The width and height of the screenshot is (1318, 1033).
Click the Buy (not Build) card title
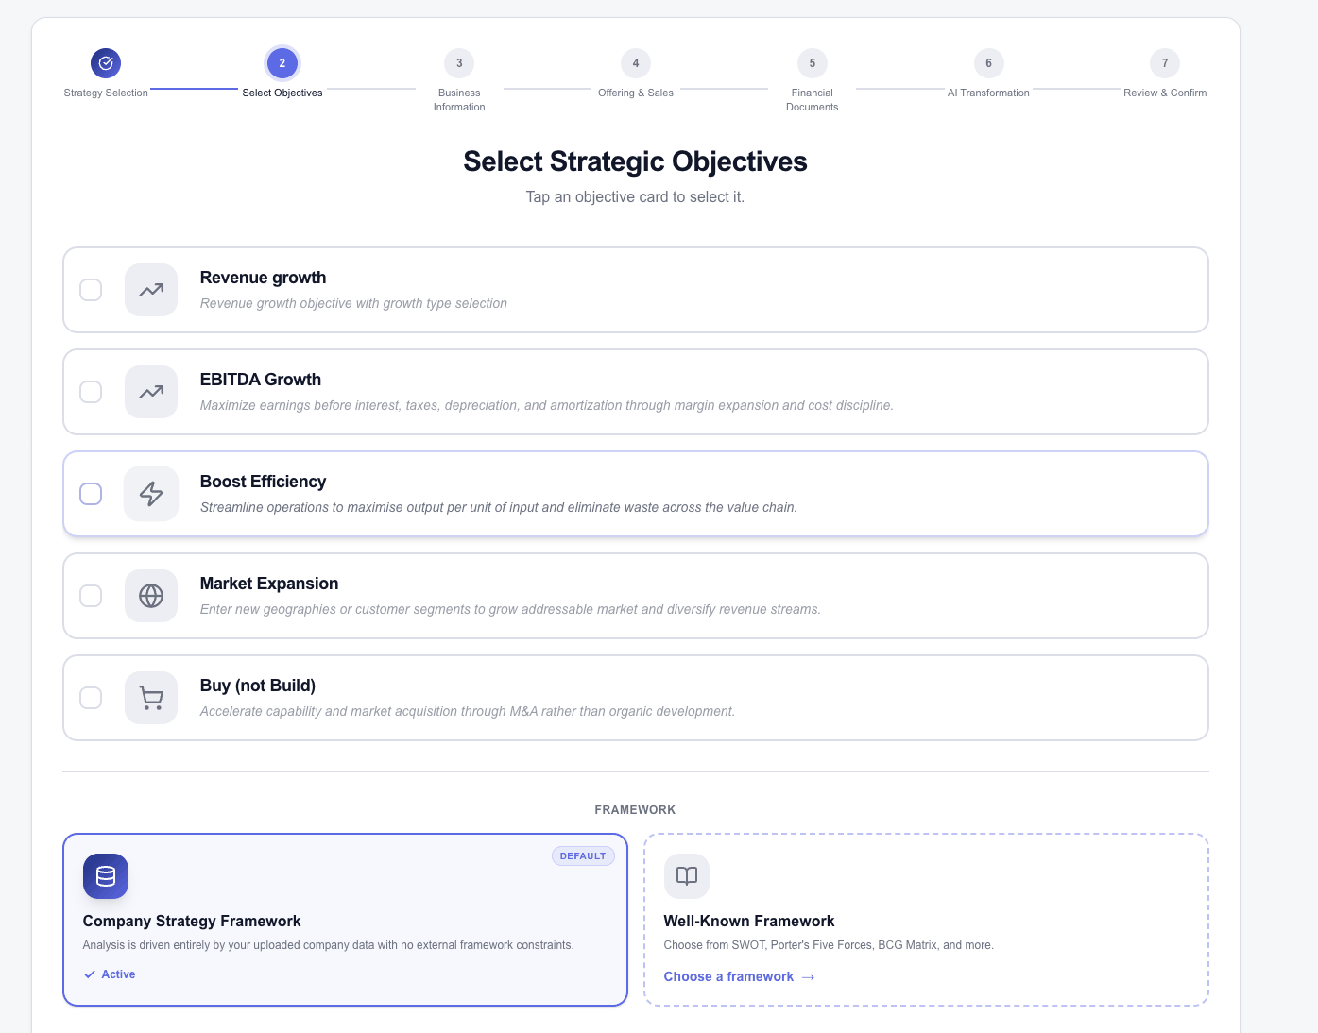click(x=258, y=686)
